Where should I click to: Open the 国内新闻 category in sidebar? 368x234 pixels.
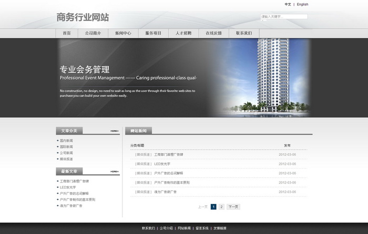(x=67, y=141)
